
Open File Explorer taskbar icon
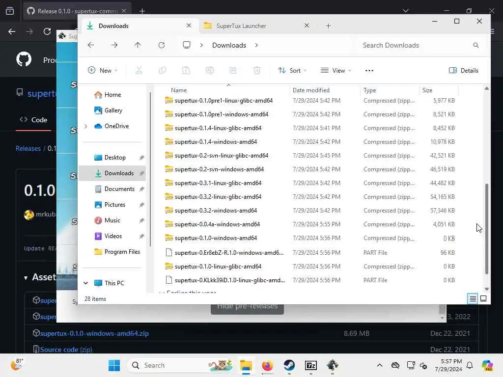(x=246, y=365)
